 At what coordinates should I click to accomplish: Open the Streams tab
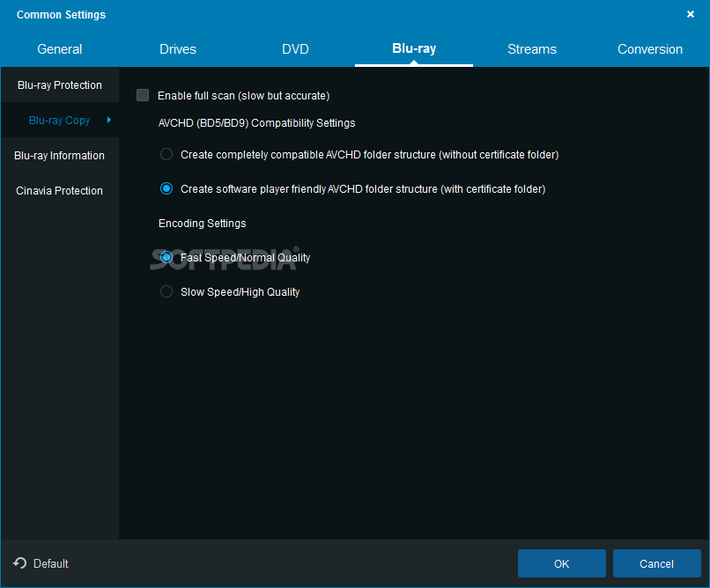[x=531, y=48]
